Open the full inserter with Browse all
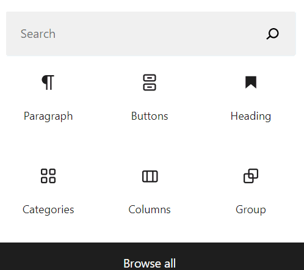This screenshot has height=270, width=304. [150, 263]
